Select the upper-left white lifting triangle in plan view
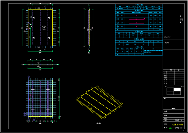Viewport: 188px width, 133px height. [x=34, y=18]
